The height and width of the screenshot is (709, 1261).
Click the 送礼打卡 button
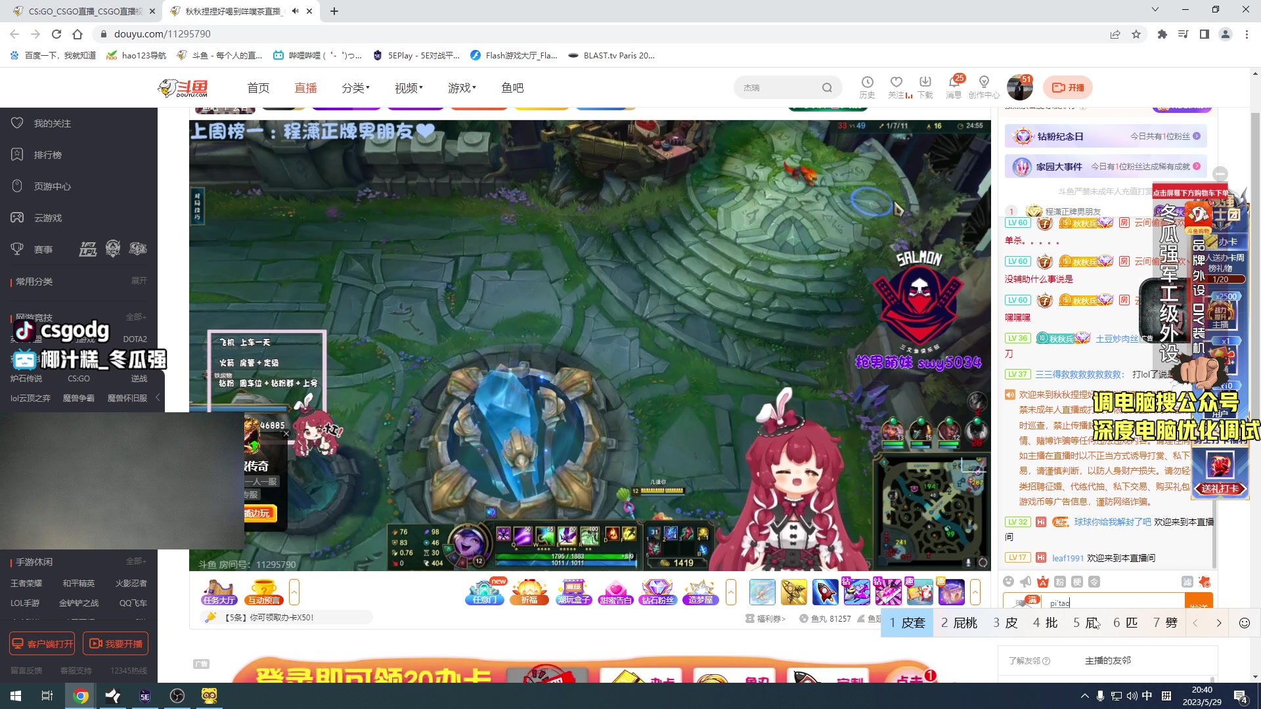coord(1220,488)
